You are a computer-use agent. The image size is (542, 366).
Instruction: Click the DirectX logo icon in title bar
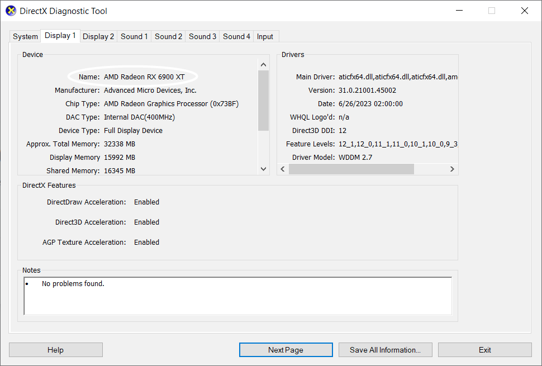tap(11, 11)
